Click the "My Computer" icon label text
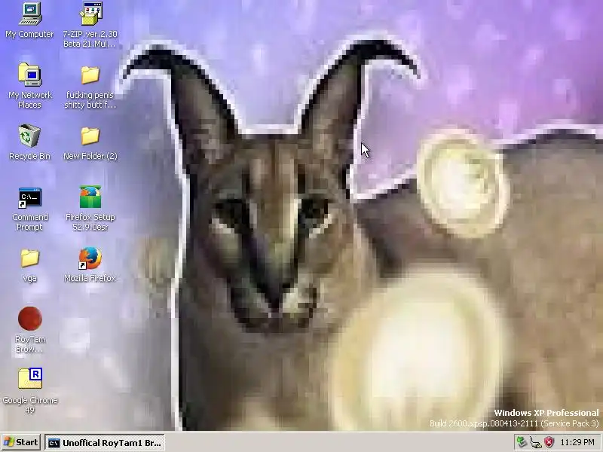The height and width of the screenshot is (452, 603). (x=29, y=34)
